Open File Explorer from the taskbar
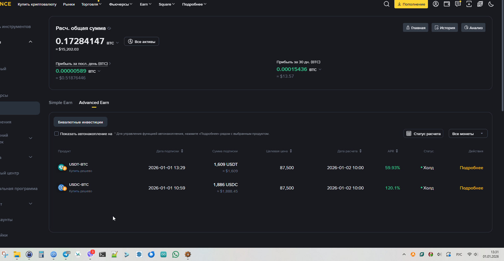Image resolution: width=504 pixels, height=261 pixels. tap(17, 254)
